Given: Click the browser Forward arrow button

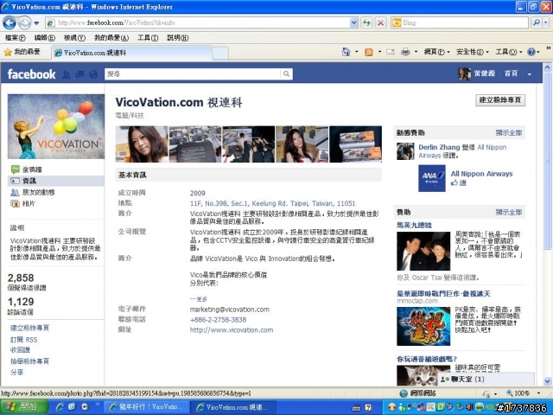Looking at the screenshot, I should (24, 23).
